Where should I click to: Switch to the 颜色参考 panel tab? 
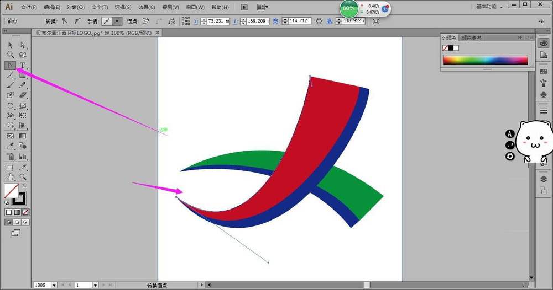click(x=471, y=37)
